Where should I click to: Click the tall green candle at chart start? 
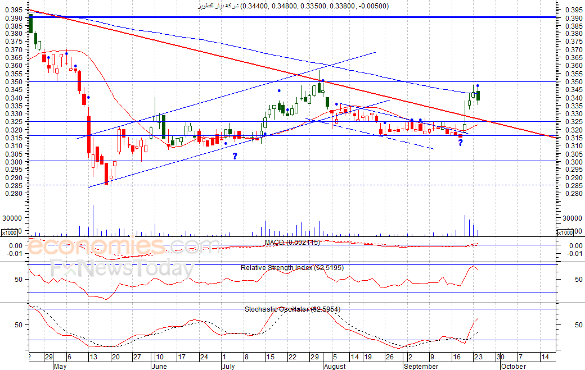(31, 24)
